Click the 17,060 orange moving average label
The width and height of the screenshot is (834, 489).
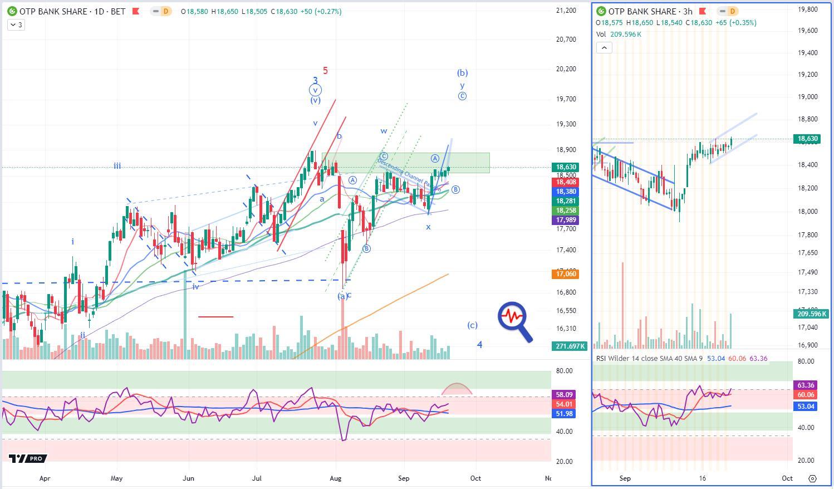pyautogui.click(x=565, y=274)
